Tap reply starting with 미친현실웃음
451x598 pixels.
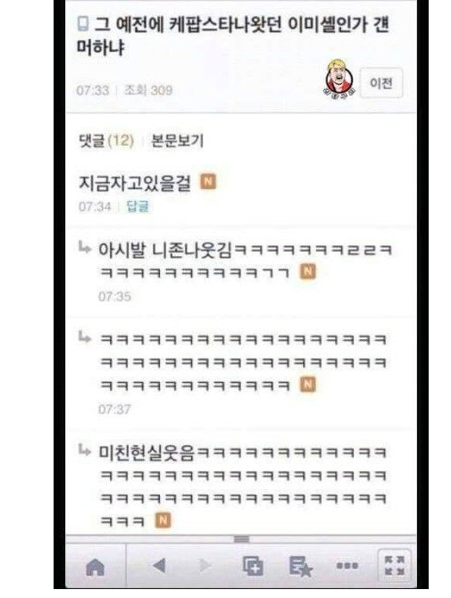click(x=243, y=486)
